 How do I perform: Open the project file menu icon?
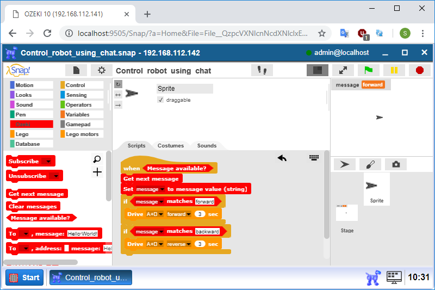pyautogui.click(x=76, y=70)
